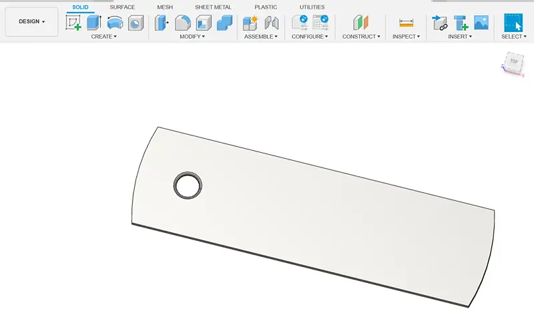This screenshot has width=534, height=323.
Task: Select the Combine tool
Action: pyautogui.click(x=225, y=23)
